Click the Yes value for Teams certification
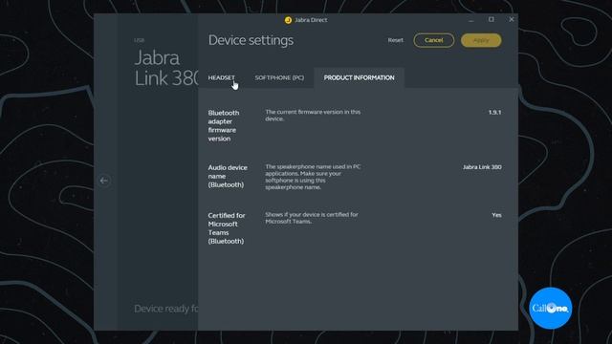This screenshot has width=612, height=344. pyautogui.click(x=496, y=215)
